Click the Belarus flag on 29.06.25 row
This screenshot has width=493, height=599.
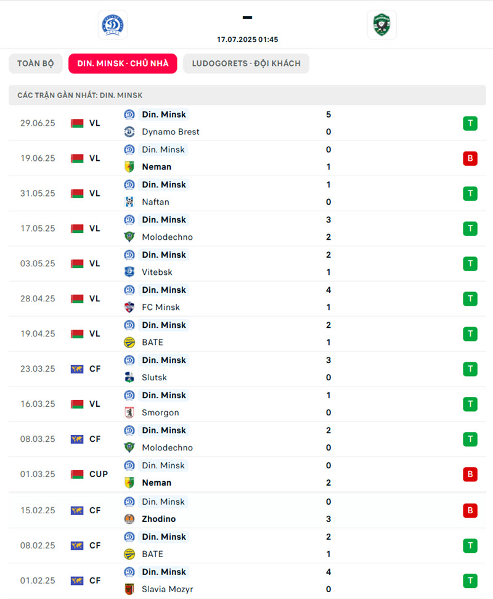[77, 123]
